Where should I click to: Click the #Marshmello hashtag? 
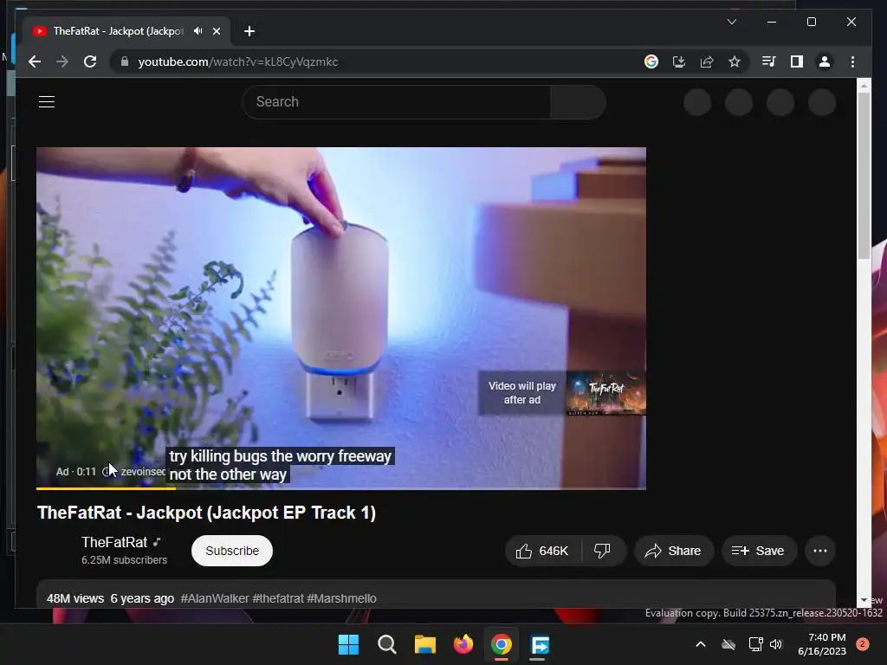coord(341,598)
